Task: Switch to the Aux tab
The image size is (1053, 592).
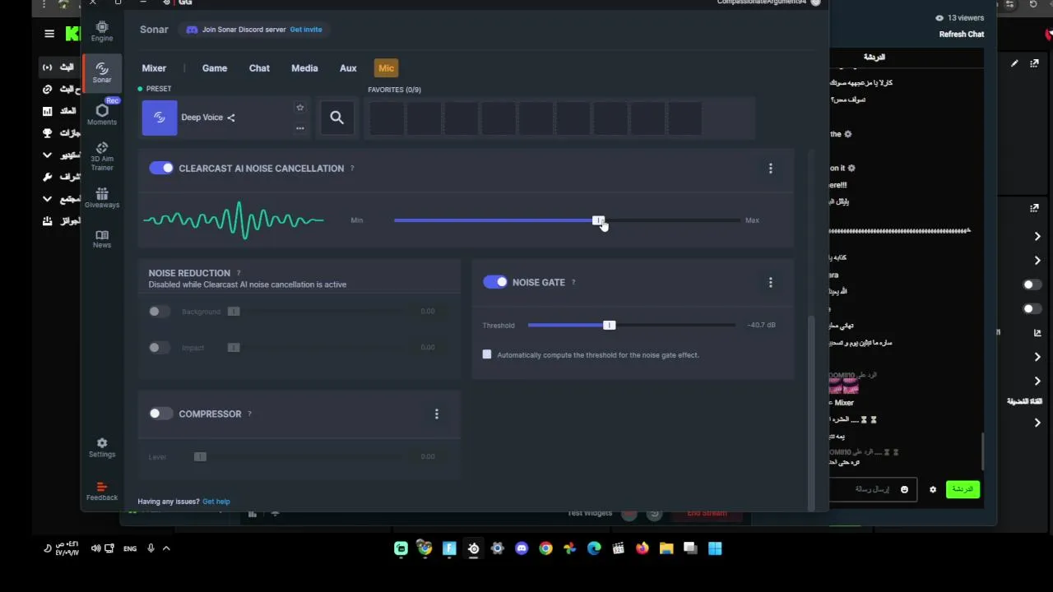Action: coord(348,68)
